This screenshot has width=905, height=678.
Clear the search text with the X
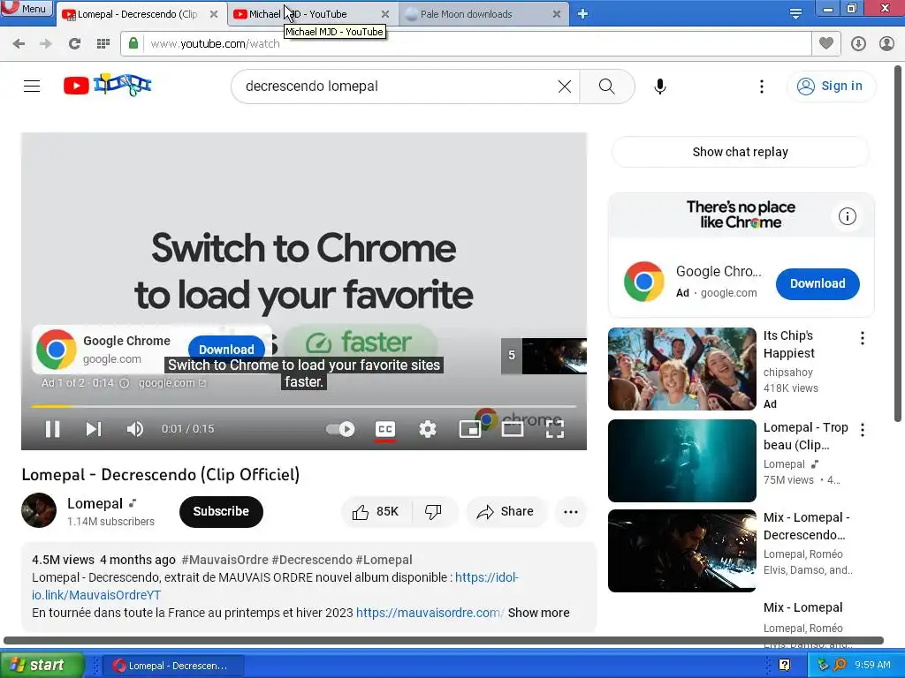tap(565, 87)
